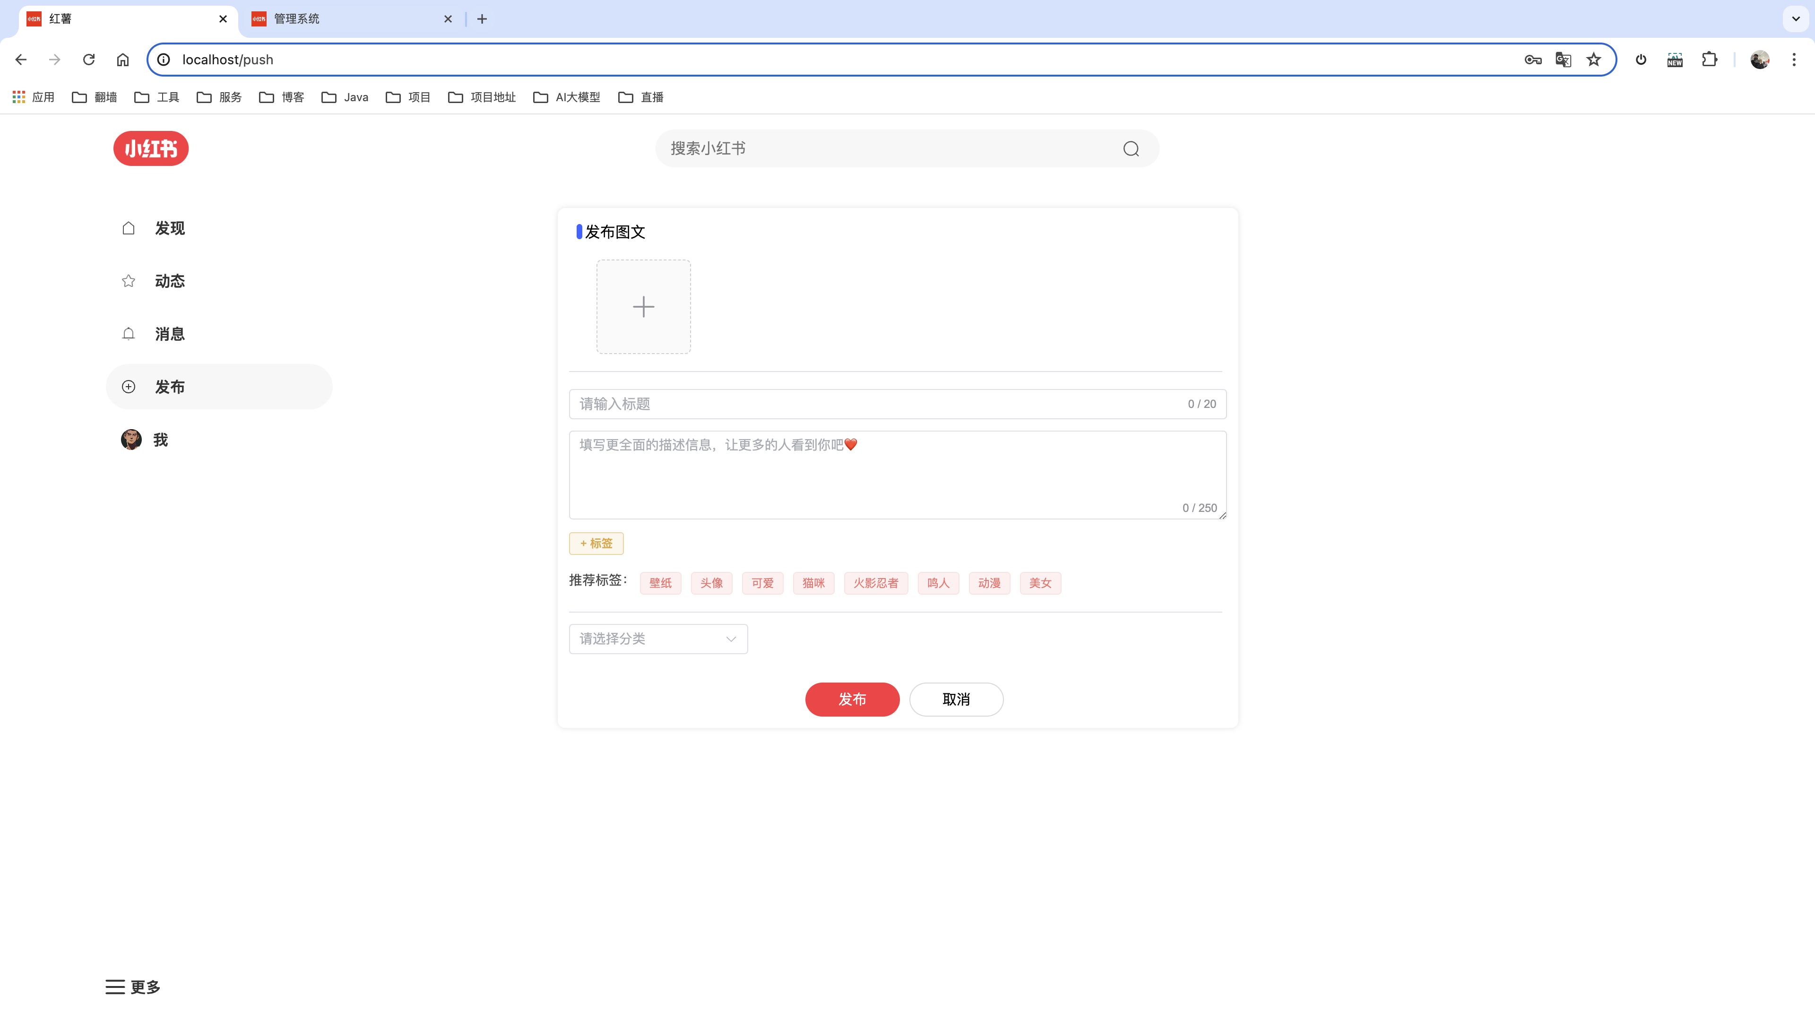Screen dimensions: 1815x1021
Task: Select the recommended tag 火影忍者
Action: pyautogui.click(x=876, y=583)
